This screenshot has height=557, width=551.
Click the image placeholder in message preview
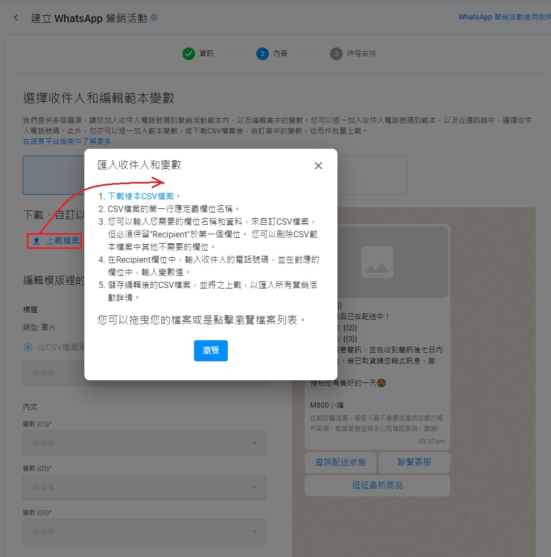coord(377,262)
